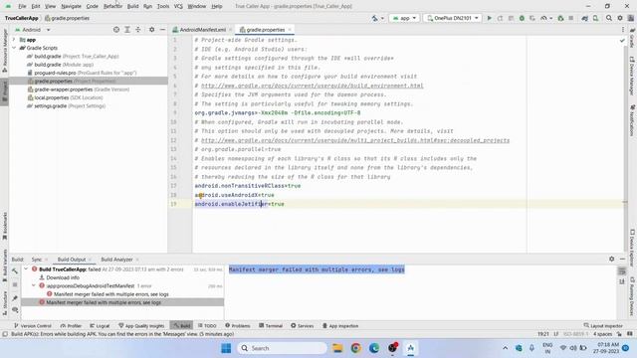The width and height of the screenshot is (637, 358).
Task: Click the Apply Changes icon next to run
Action: [500, 18]
